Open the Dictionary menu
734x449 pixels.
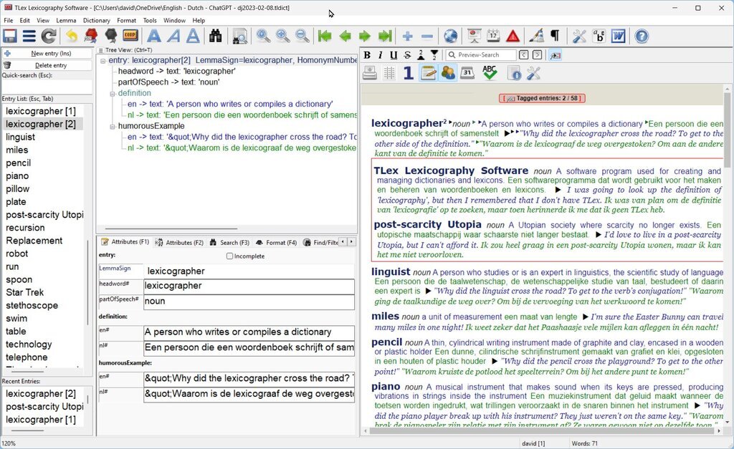tap(97, 21)
